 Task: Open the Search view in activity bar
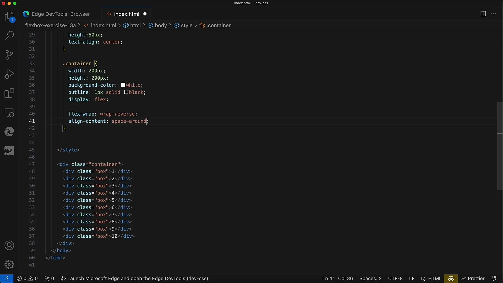click(9, 36)
